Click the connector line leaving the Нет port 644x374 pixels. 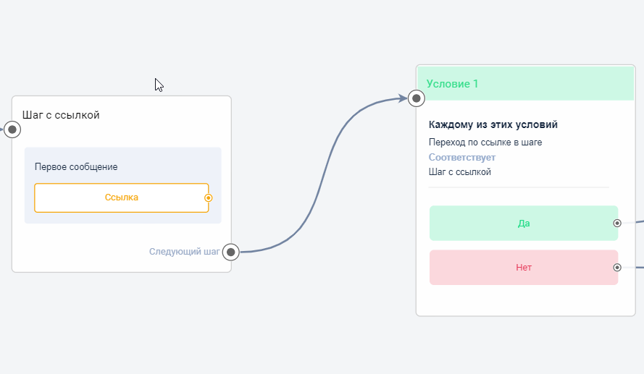(633, 267)
